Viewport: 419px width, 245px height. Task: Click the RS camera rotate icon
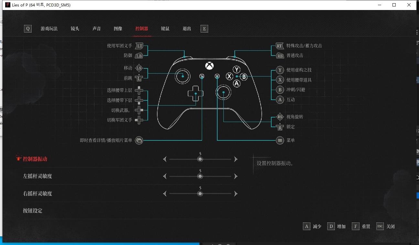280,117
